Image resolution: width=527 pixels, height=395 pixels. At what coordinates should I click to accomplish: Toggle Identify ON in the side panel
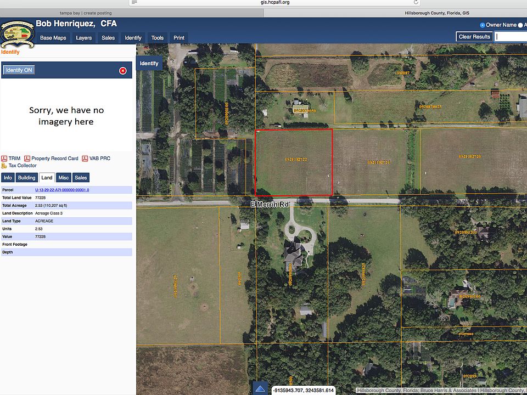pyautogui.click(x=20, y=70)
